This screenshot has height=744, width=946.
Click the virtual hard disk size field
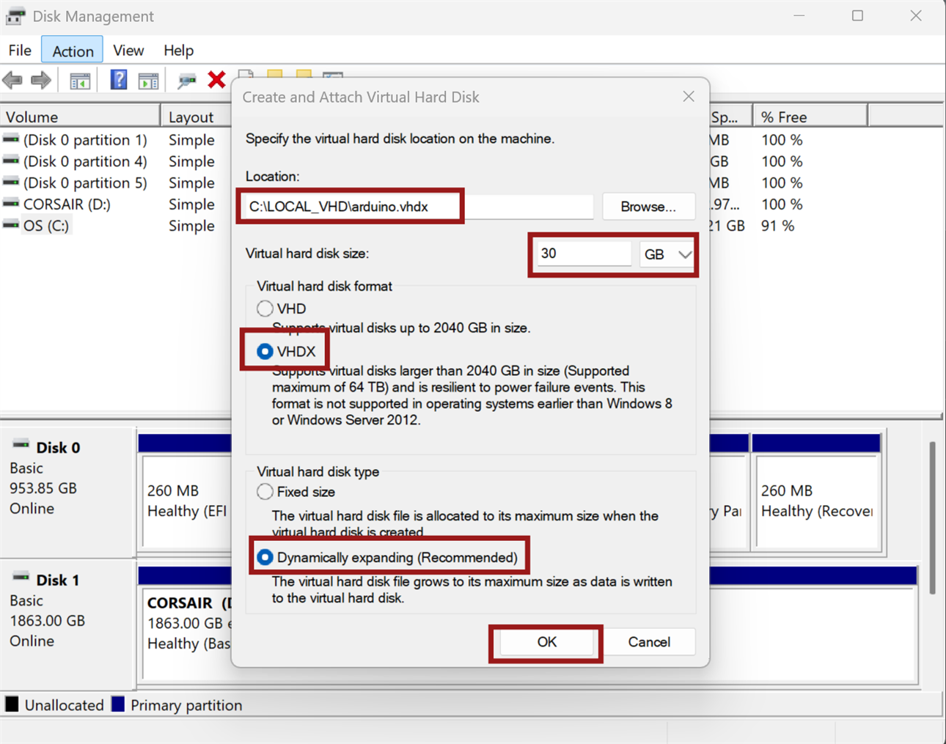click(583, 254)
